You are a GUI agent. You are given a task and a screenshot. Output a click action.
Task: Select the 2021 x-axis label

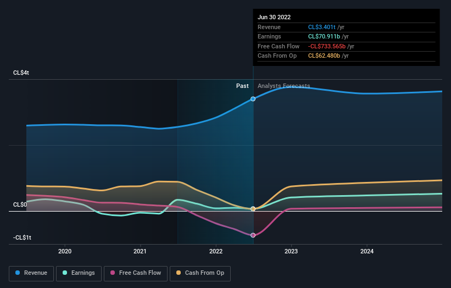(x=140, y=251)
